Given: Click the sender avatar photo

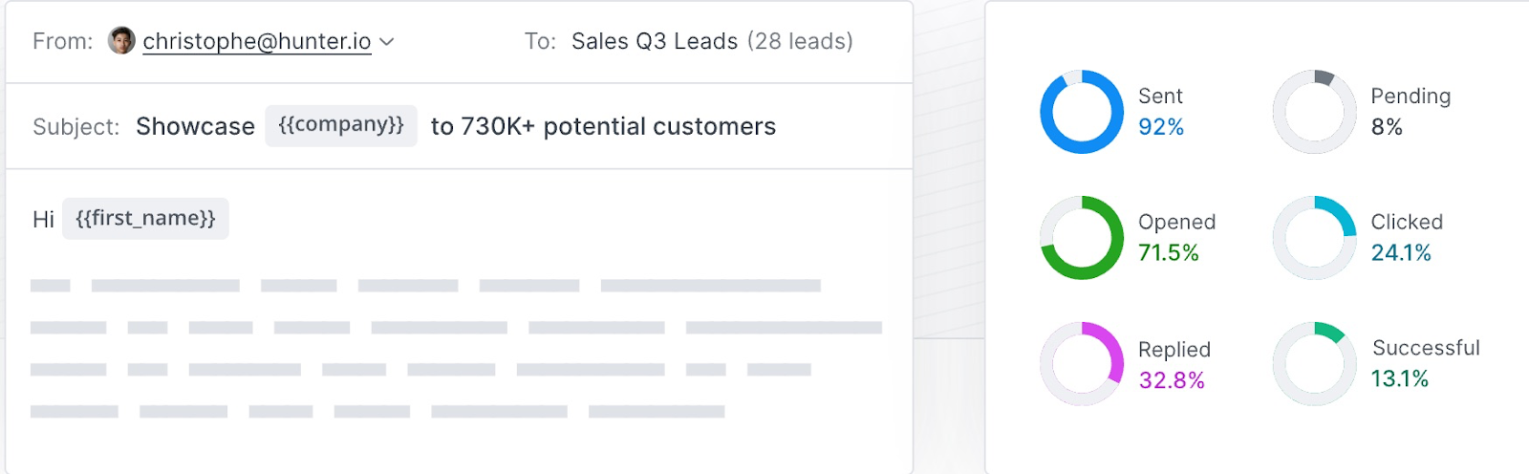Looking at the screenshot, I should click(121, 41).
